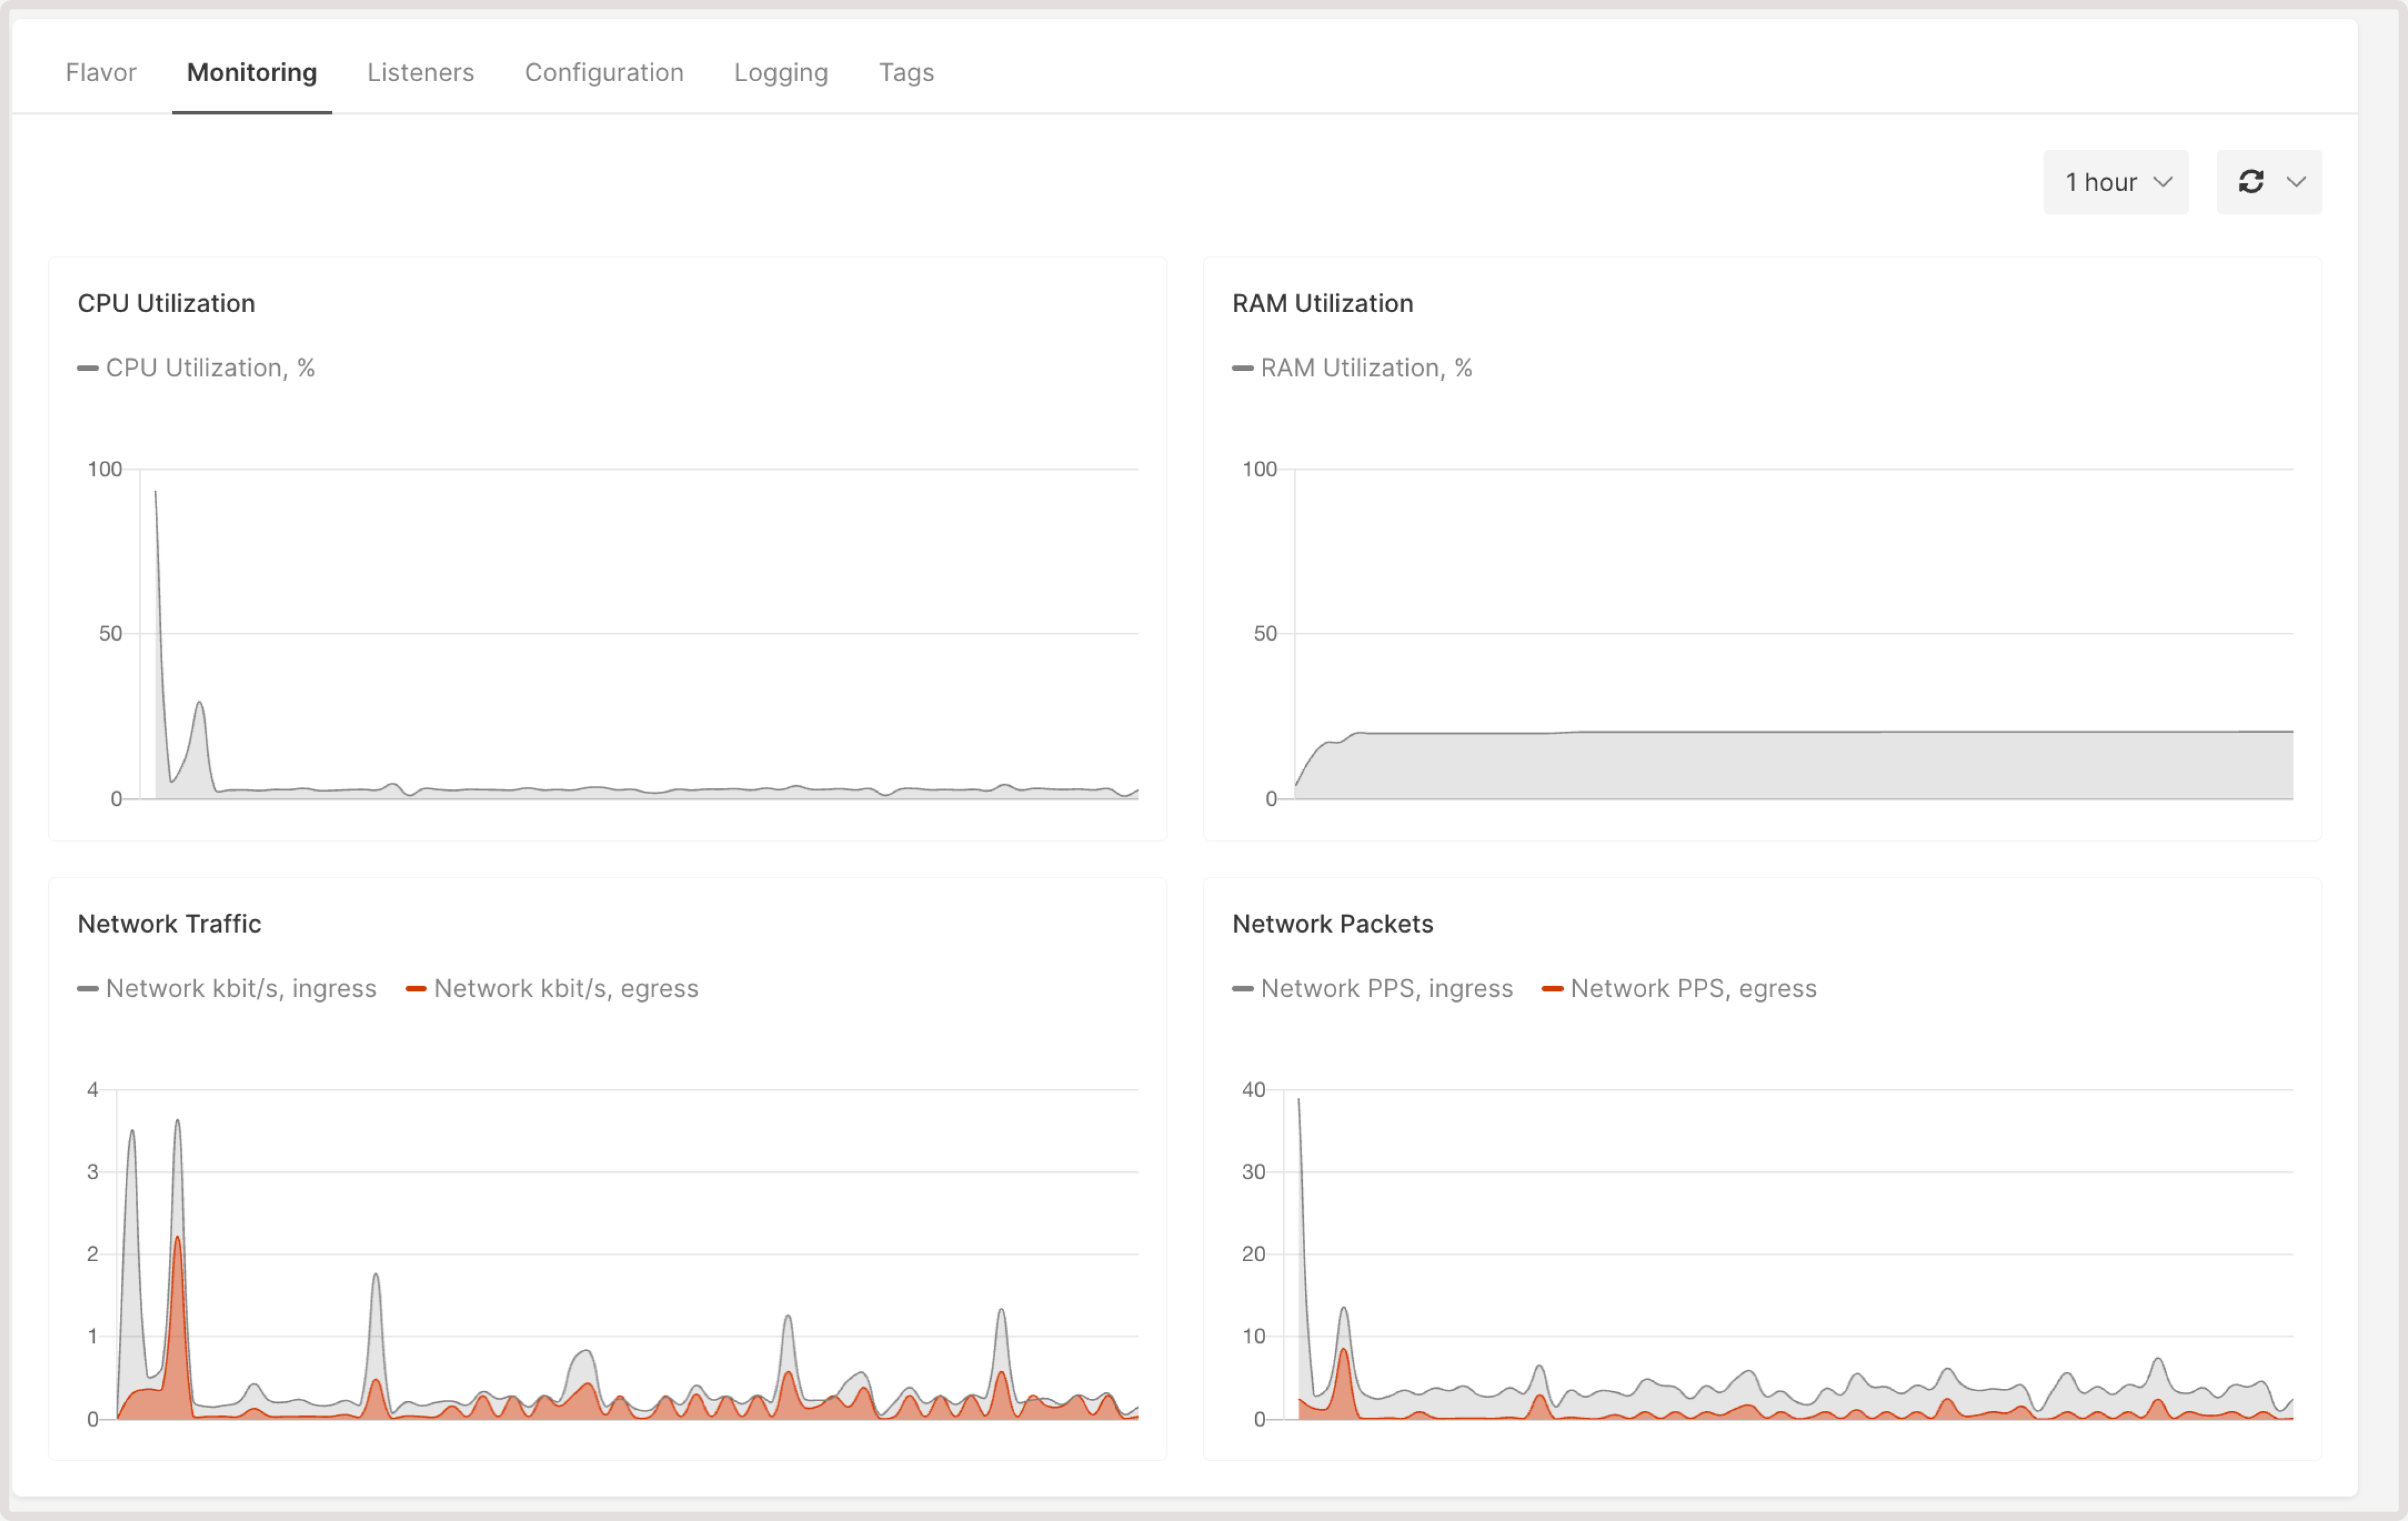Open the Logging tab
The image size is (2408, 1521).
[x=781, y=72]
